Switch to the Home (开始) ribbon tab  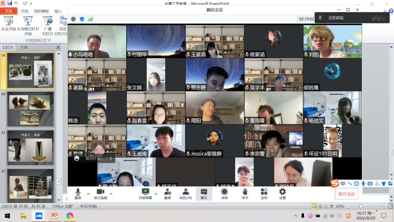pyautogui.click(x=25, y=11)
